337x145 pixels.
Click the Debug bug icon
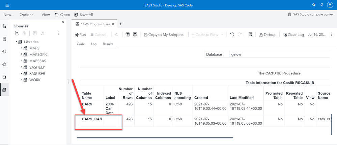[261, 34]
